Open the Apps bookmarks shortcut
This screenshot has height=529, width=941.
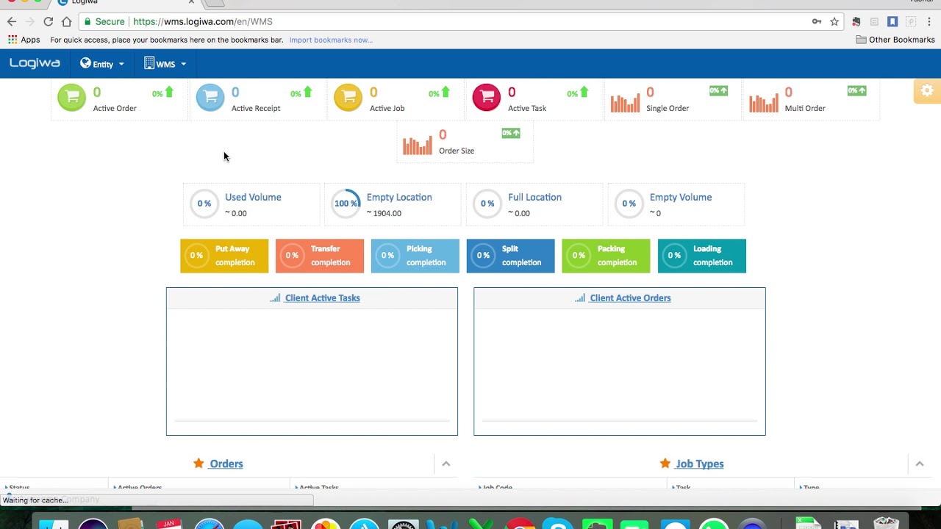point(24,40)
